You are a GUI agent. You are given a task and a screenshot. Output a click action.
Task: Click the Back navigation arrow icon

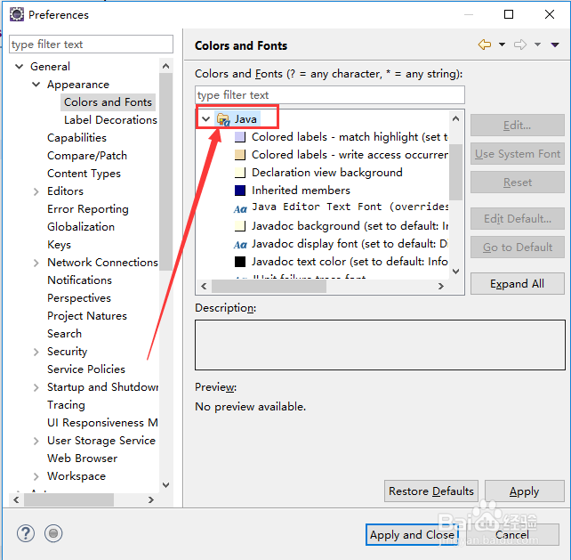[485, 45]
